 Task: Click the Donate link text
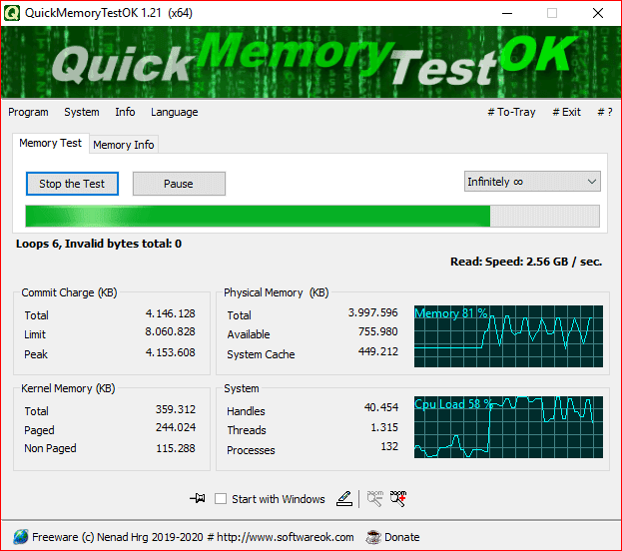[401, 537]
